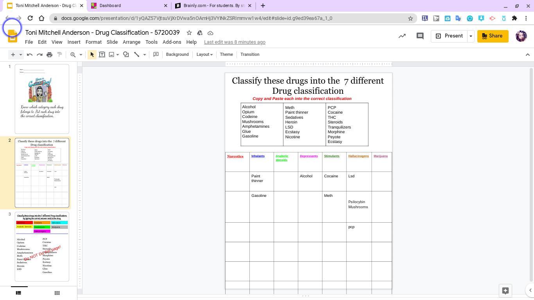The image size is (534, 300).
Task: Click the Redo arrow in the toolbar
Action: coord(39,55)
